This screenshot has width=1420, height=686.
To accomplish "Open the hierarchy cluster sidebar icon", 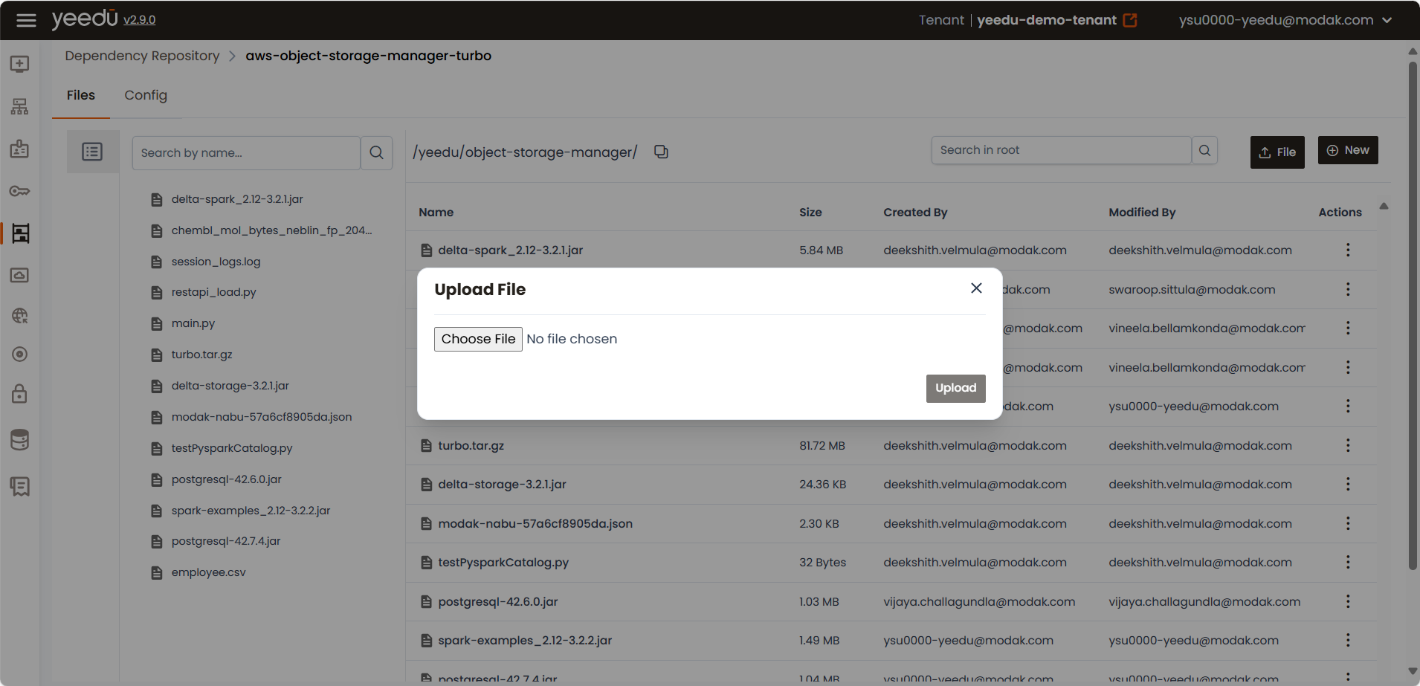I will [20, 106].
